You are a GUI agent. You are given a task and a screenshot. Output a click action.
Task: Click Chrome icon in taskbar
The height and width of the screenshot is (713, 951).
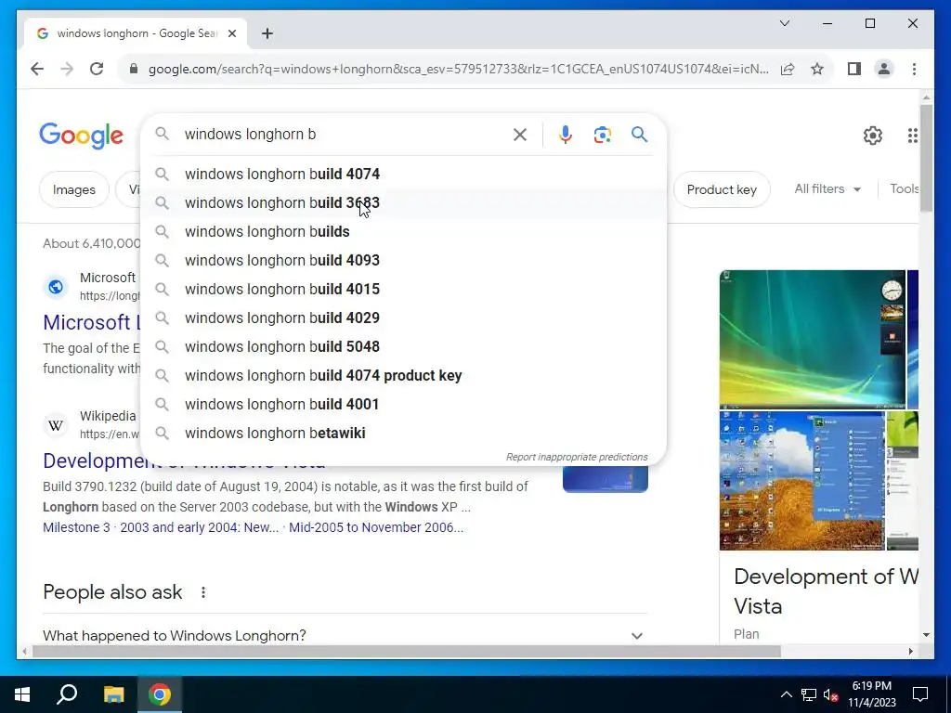[160, 694]
